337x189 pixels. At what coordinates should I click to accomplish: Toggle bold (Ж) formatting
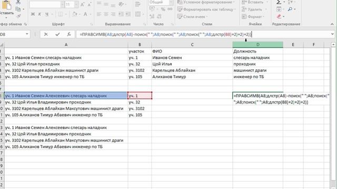tap(33, 14)
